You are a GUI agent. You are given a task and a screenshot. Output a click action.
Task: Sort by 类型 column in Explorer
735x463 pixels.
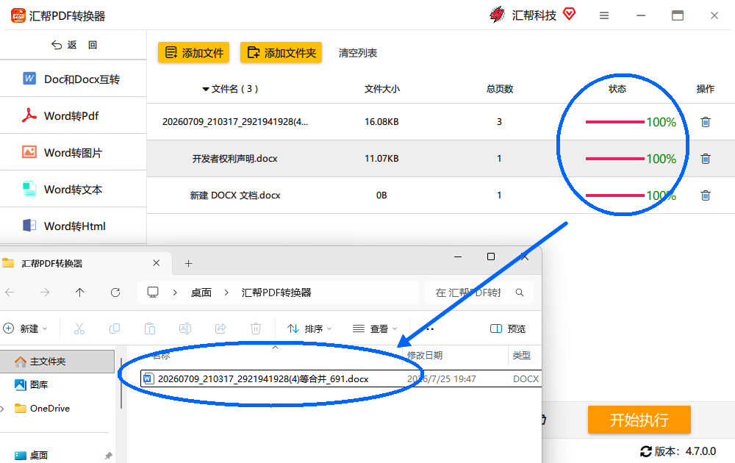(522, 355)
